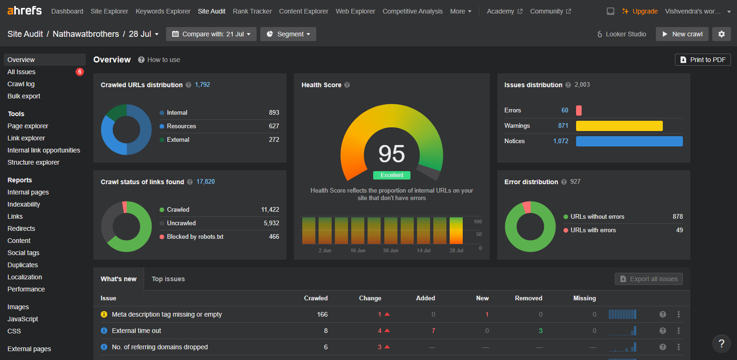
Task: Click the Looker Studio icon link
Action: 621,34
